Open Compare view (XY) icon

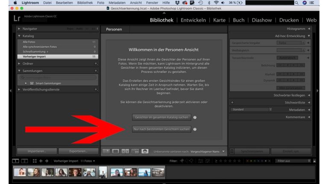[x=125, y=151]
